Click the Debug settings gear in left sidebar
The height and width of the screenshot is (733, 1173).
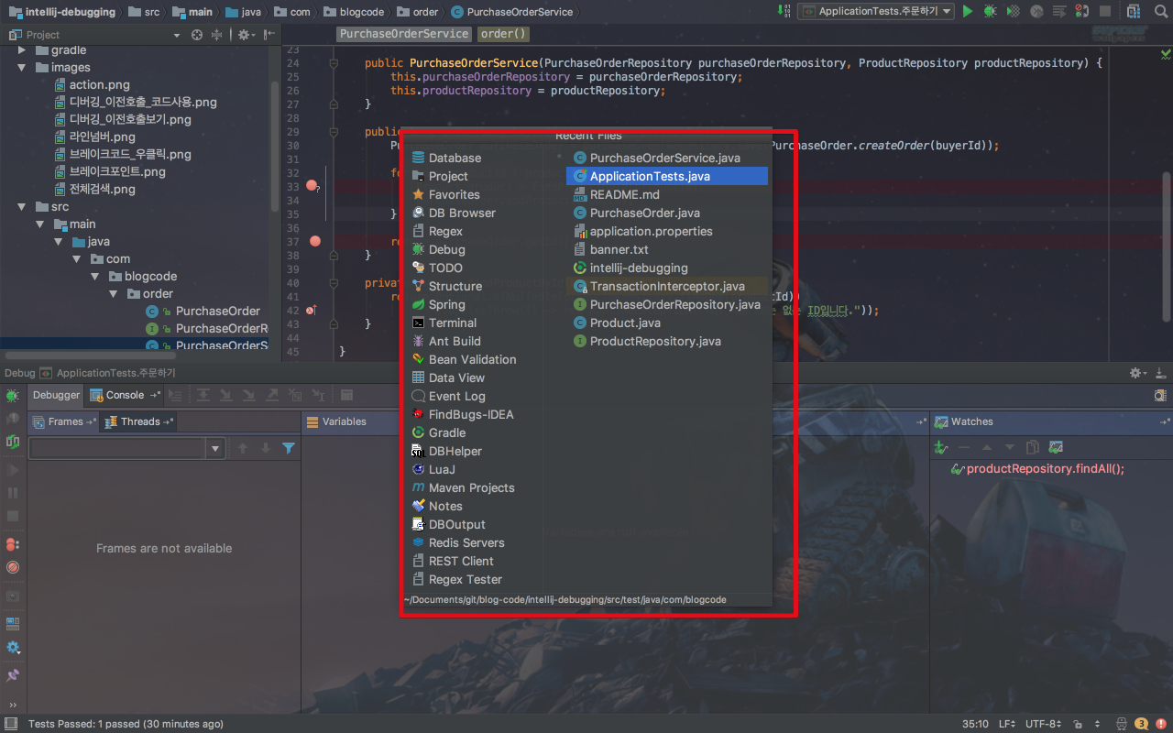(x=13, y=648)
